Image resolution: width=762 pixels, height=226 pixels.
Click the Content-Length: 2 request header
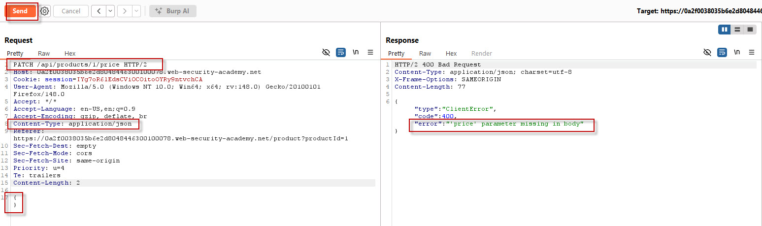point(47,183)
